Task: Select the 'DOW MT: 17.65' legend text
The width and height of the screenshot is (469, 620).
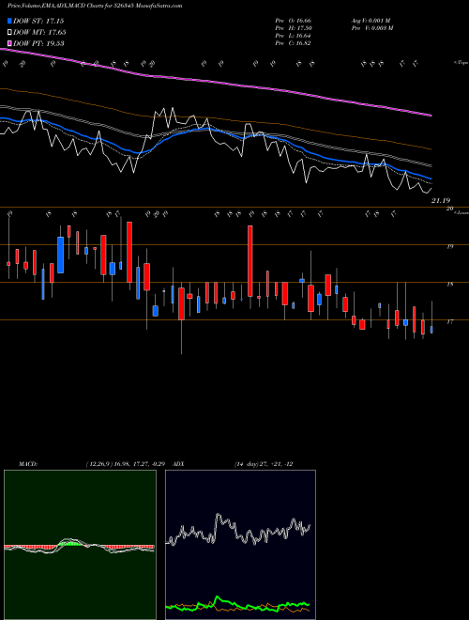Action: (39, 33)
